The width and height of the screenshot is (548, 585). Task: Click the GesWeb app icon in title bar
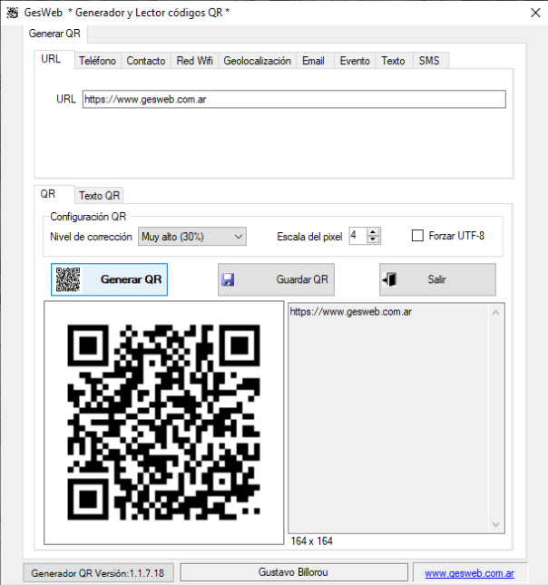tap(12, 13)
